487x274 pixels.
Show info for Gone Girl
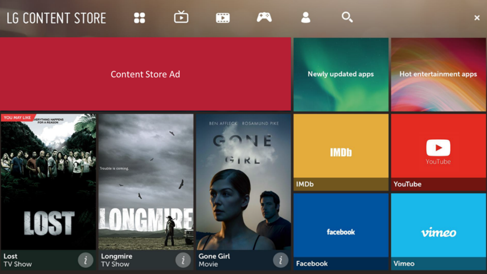(x=281, y=260)
